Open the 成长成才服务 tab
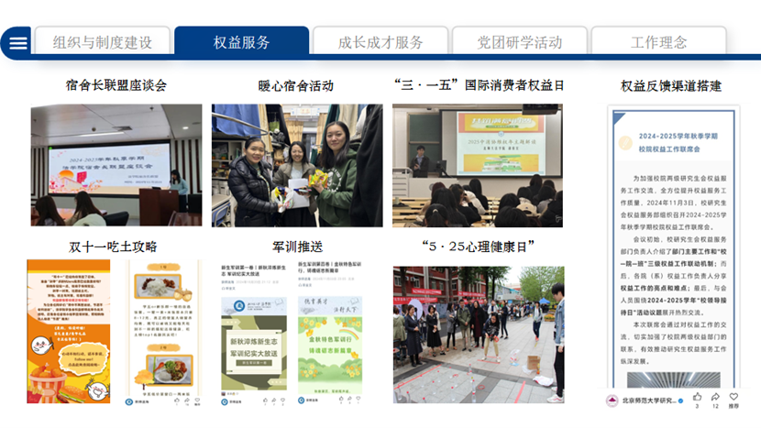Image resolution: width=761 pixels, height=428 pixels. (x=380, y=42)
